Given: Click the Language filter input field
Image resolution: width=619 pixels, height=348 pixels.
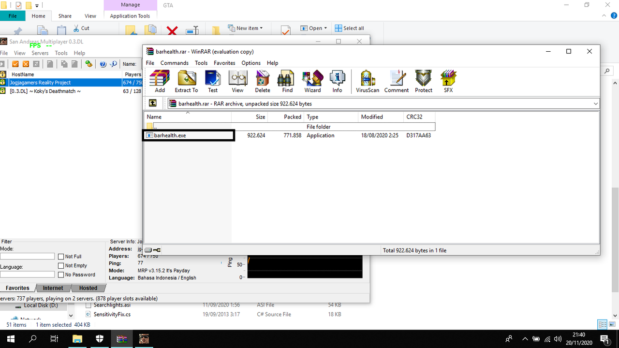Looking at the screenshot, I should pos(27,275).
